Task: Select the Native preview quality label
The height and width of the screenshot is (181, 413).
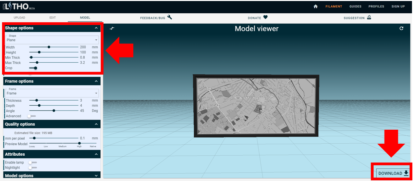Action: pyautogui.click(x=93, y=146)
